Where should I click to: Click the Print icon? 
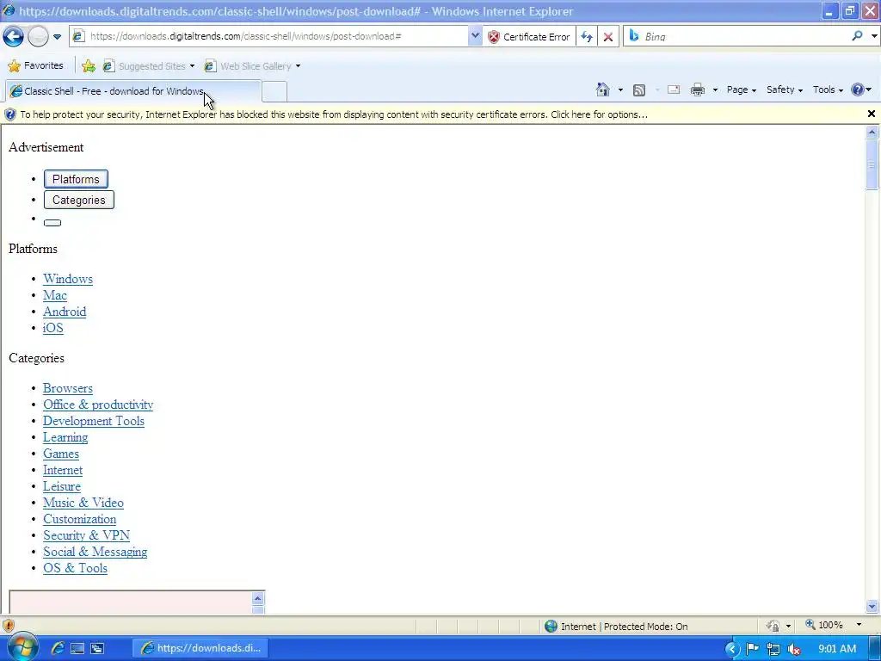697,90
